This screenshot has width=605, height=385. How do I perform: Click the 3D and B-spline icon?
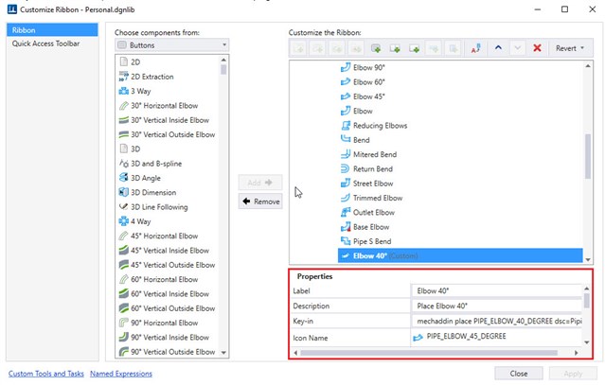(x=123, y=164)
